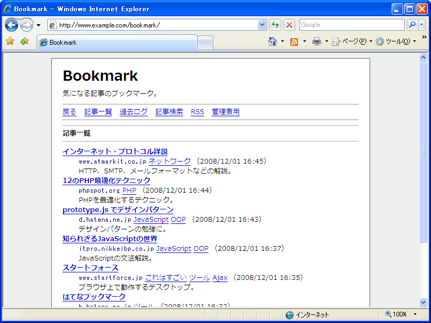Click the Add to Favorites icon
The image size is (431, 323).
tap(24, 41)
